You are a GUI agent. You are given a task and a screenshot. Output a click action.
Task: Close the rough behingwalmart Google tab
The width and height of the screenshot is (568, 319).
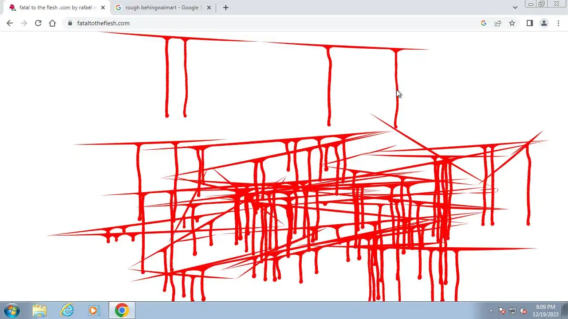click(x=209, y=8)
